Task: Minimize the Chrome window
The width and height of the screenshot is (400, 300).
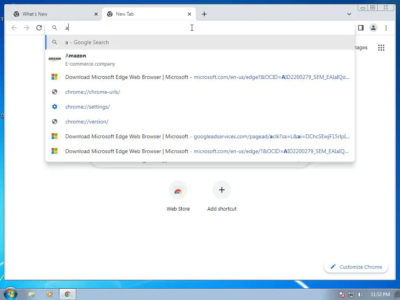Action: point(363,8)
